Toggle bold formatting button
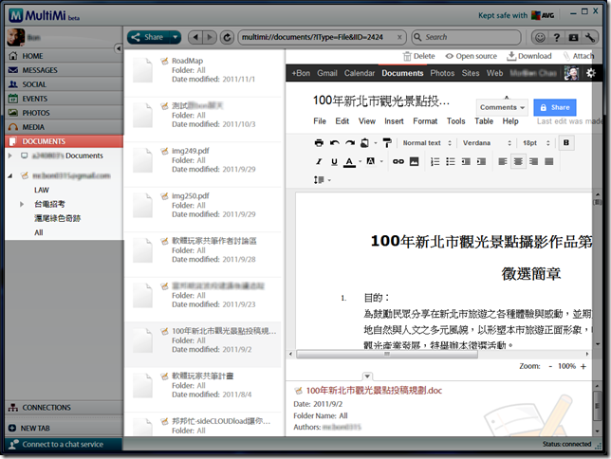The height and width of the screenshot is (459, 611). coord(567,143)
